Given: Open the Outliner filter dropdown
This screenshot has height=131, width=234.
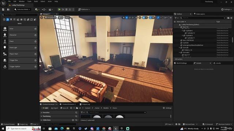Looking at the screenshot, I should pos(177,18).
